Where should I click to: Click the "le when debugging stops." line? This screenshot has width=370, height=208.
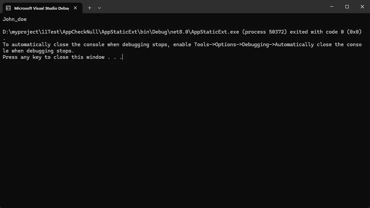click(38, 51)
